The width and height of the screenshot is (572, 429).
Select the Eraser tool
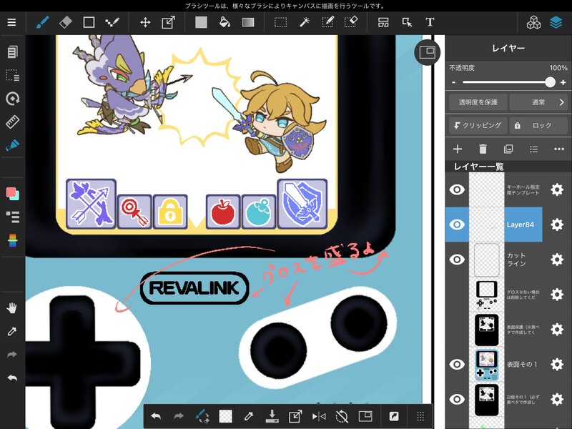(x=66, y=22)
